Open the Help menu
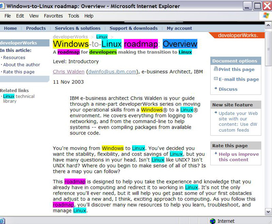This screenshot has width=272, height=224. 89,16
